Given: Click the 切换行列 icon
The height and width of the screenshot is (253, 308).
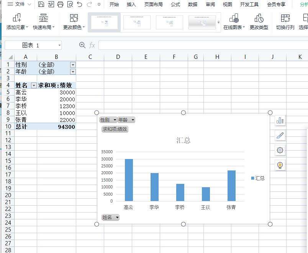Looking at the screenshot, I should [x=285, y=18].
